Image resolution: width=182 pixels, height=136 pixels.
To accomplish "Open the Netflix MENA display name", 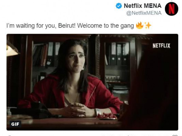I will click(x=143, y=6).
